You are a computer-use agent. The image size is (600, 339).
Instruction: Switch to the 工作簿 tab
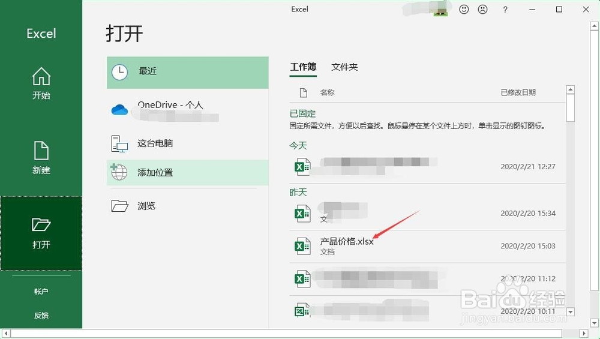[303, 67]
